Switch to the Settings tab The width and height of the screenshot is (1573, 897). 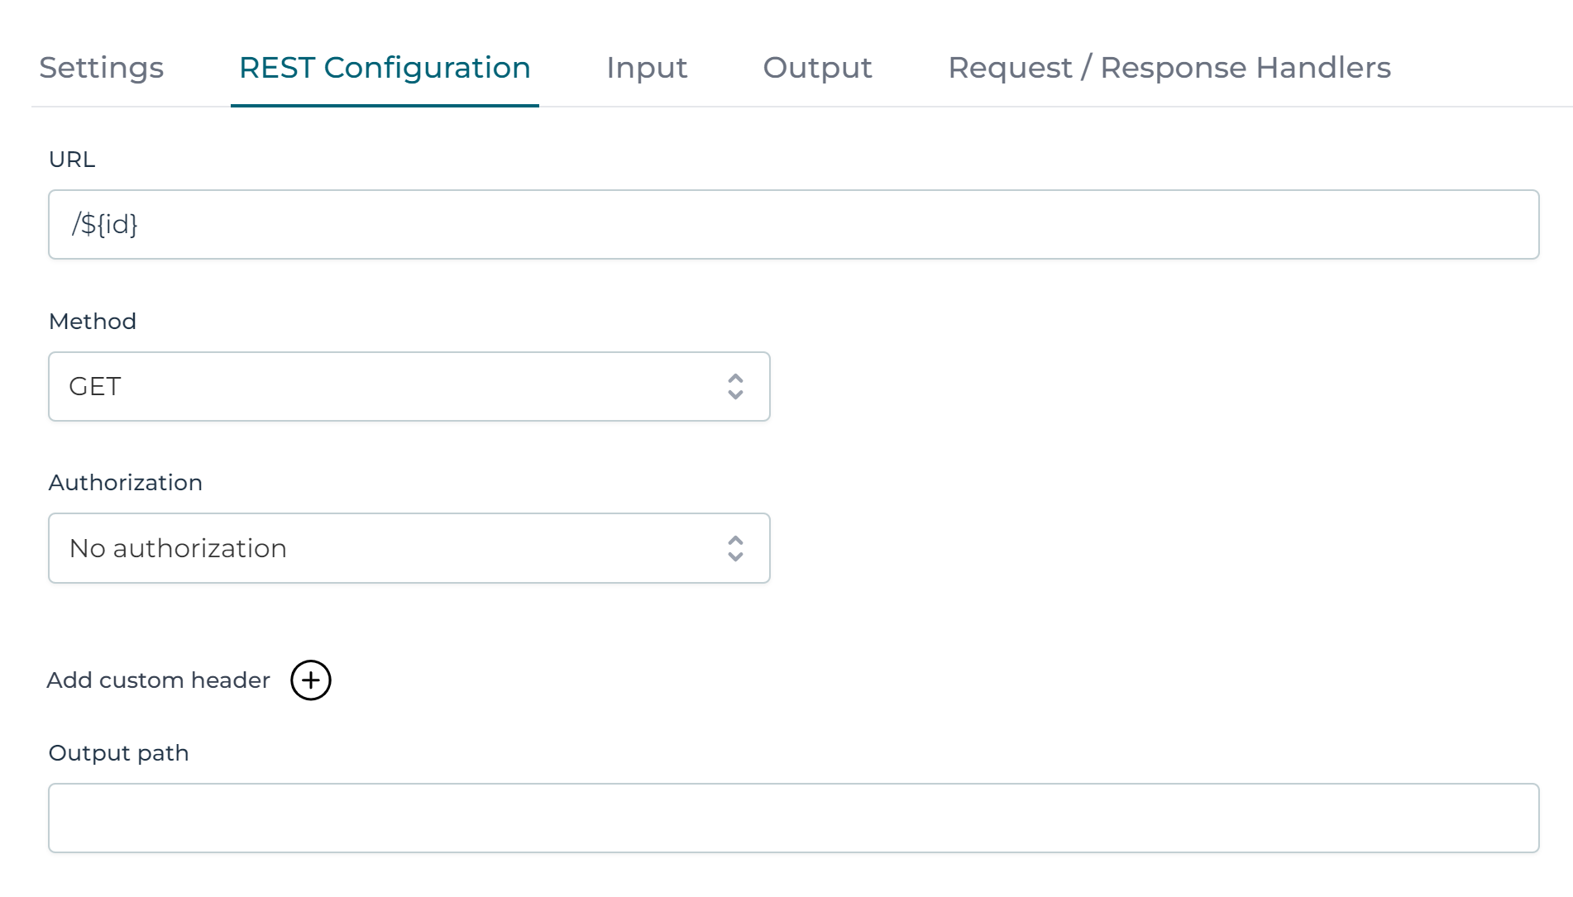[x=102, y=68]
